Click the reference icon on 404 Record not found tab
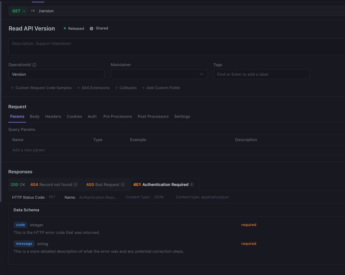345x275 pixels. click(x=76, y=185)
